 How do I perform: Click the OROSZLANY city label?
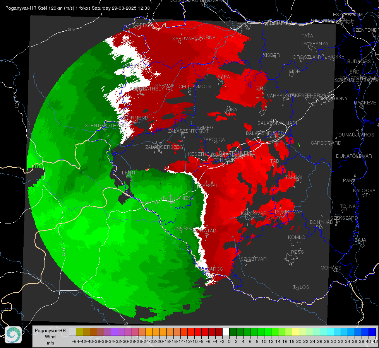click(x=307, y=57)
